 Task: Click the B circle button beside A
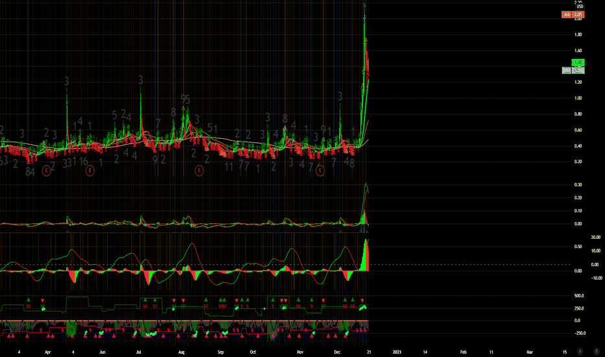pyautogui.click(x=597, y=351)
